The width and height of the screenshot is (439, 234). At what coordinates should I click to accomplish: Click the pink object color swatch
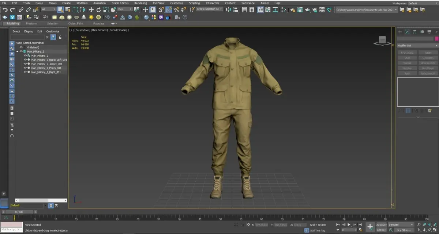(x=436, y=39)
